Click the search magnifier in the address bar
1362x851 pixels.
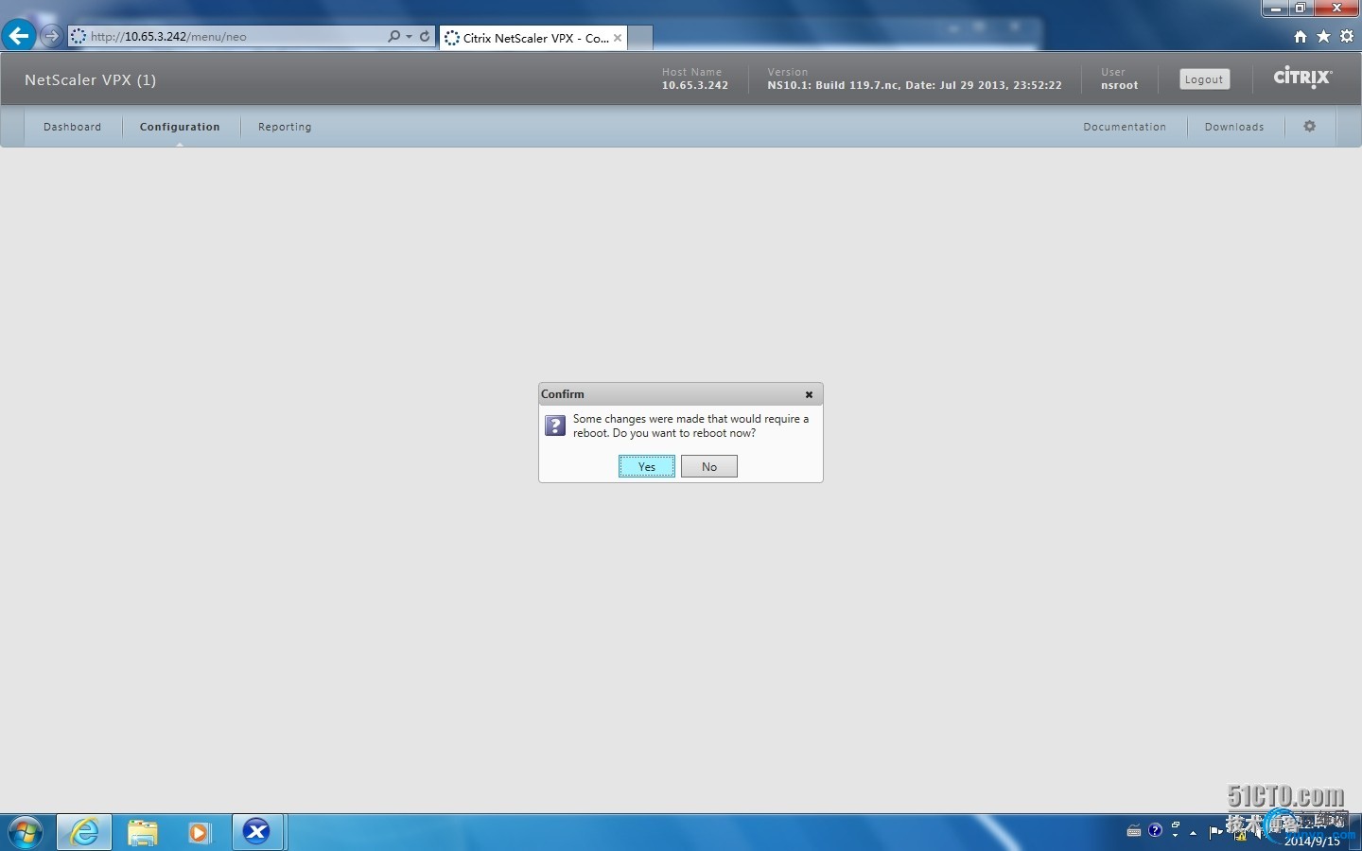tap(393, 37)
